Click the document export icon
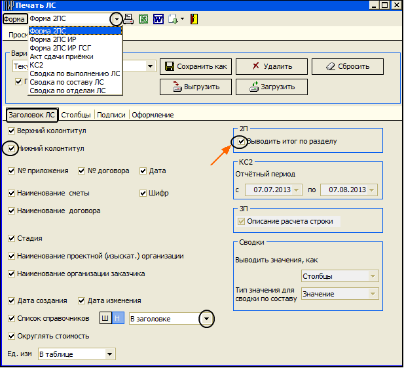Viewport: 404px width, 368px height. 172,19
